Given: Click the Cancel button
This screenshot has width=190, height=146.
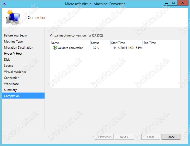Looking at the screenshot, I should click(171, 137).
